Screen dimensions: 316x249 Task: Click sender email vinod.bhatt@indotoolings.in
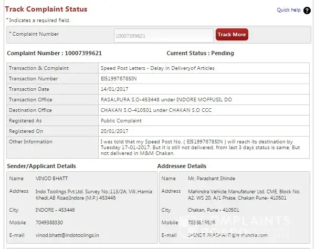coord(67,235)
